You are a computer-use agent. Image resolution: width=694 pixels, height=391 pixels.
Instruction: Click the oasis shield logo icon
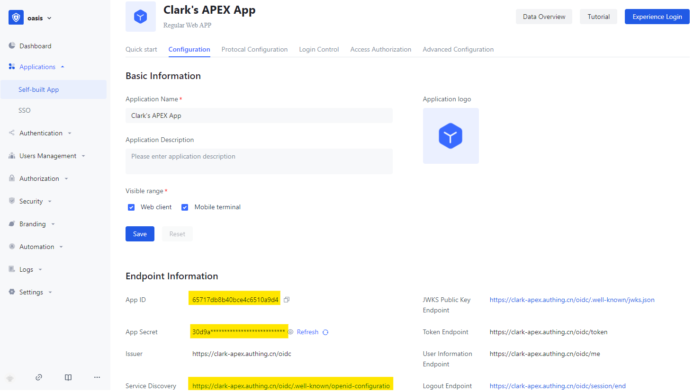(16, 18)
